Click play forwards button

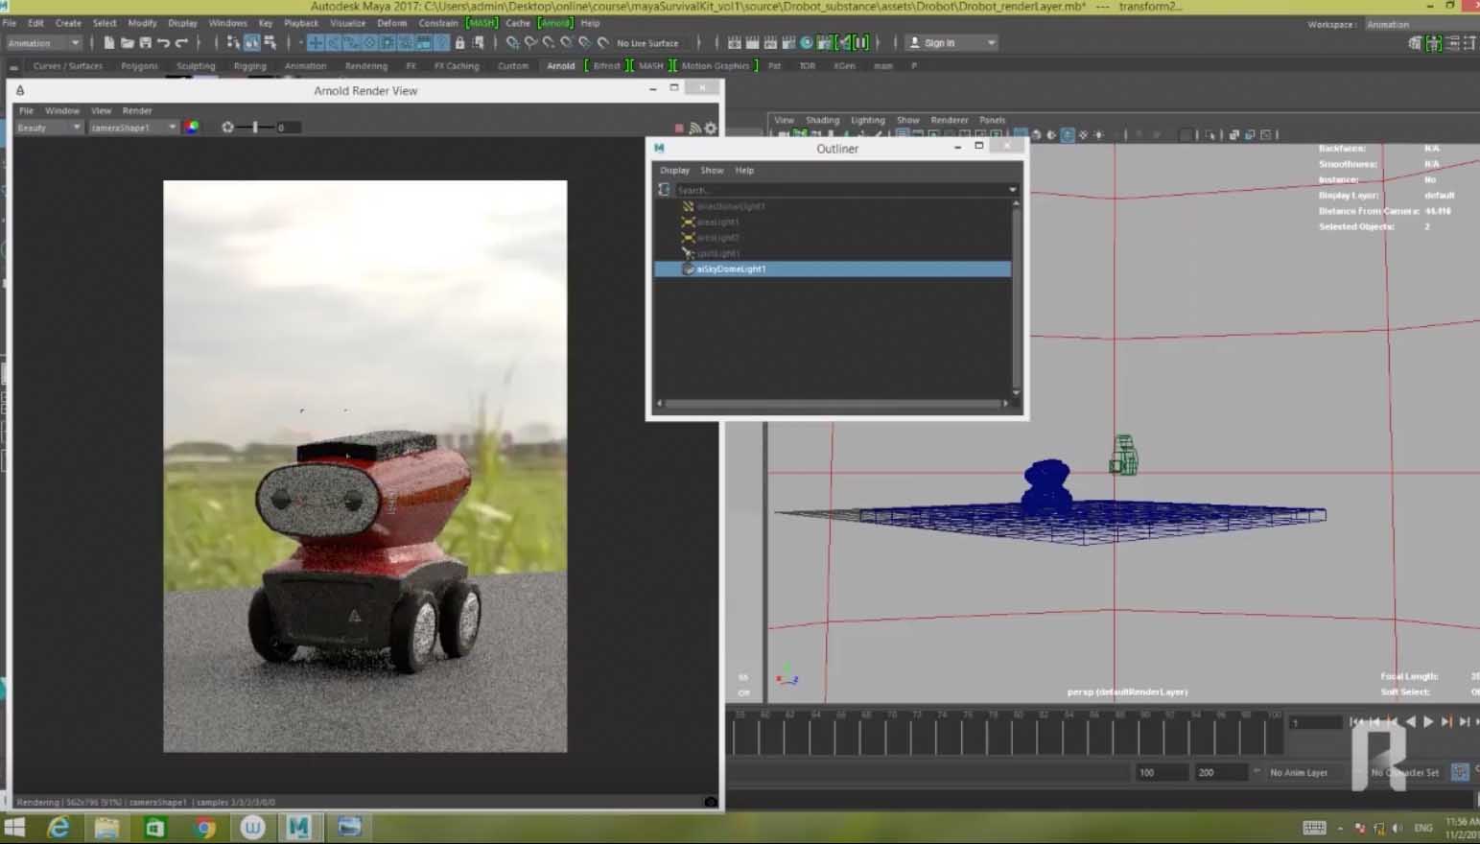pos(1428,722)
